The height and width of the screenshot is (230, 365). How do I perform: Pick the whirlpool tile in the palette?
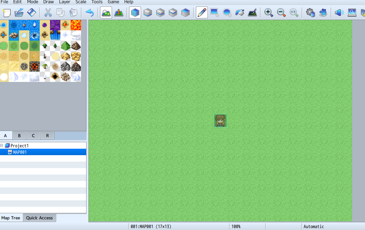[x=35, y=35]
